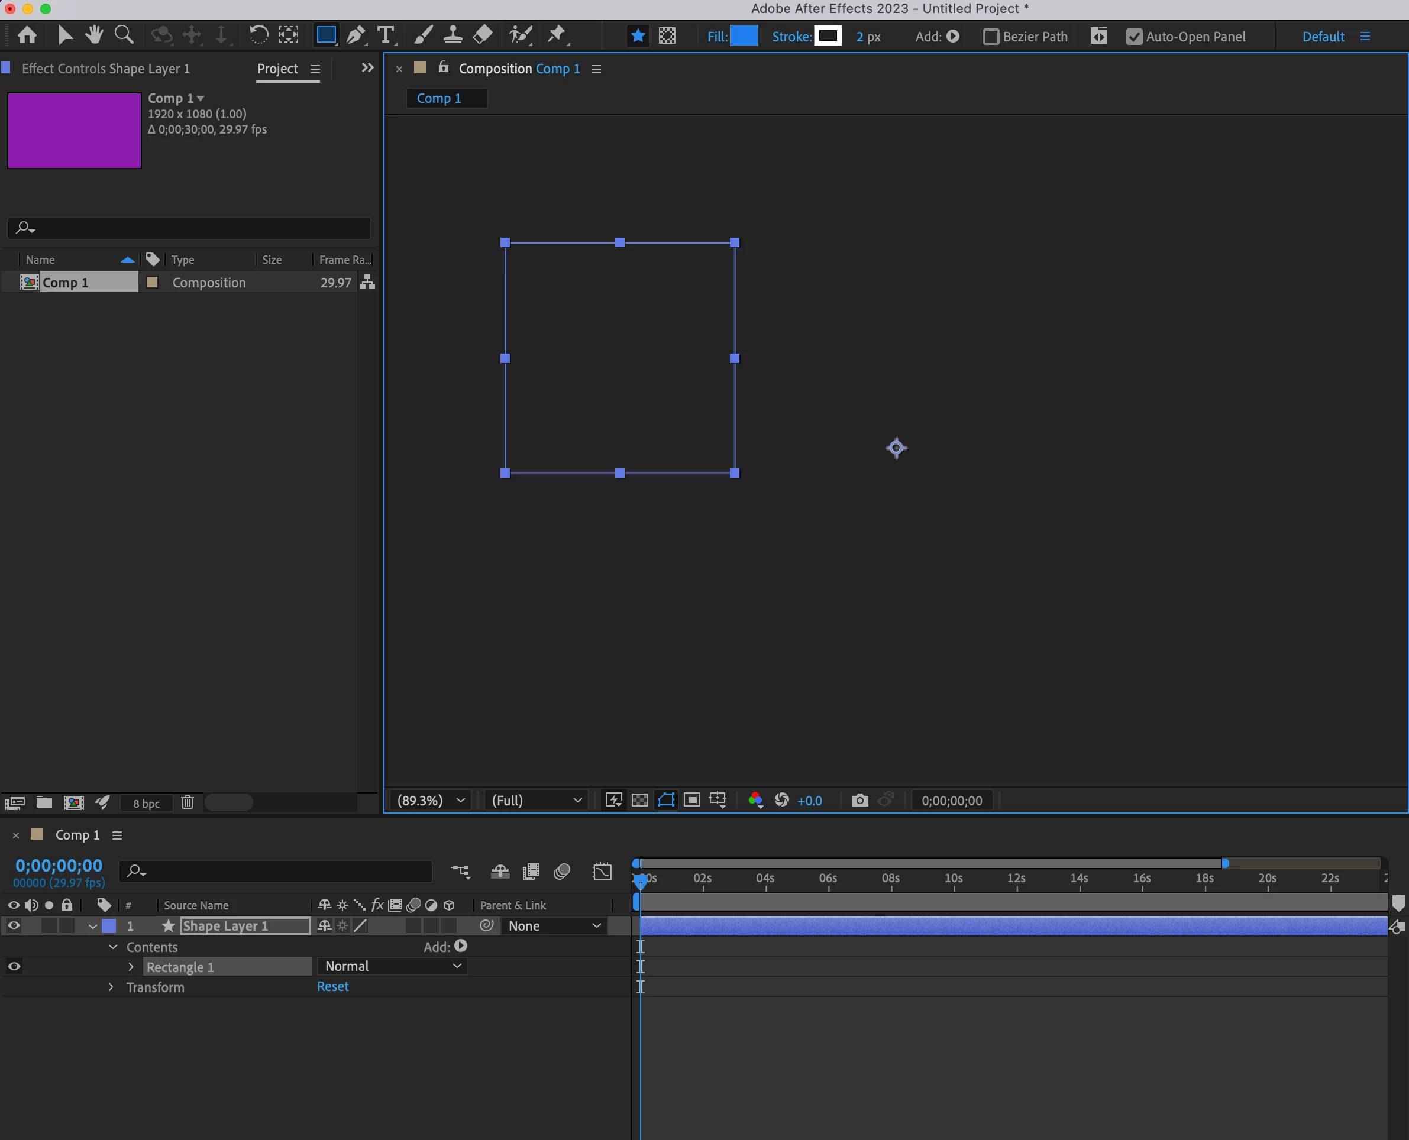The height and width of the screenshot is (1140, 1409).
Task: Take a snapshot with camera icon
Action: click(859, 801)
